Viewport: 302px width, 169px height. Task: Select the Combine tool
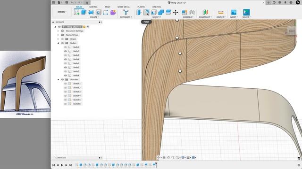tap(161, 13)
